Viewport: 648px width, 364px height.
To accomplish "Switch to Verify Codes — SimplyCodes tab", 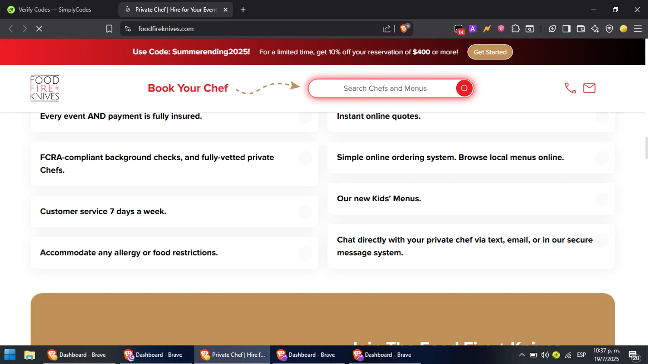I will [x=55, y=9].
